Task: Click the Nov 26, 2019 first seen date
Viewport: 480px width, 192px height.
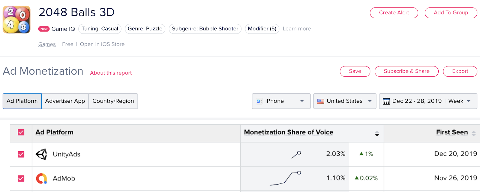Action: 456,178
